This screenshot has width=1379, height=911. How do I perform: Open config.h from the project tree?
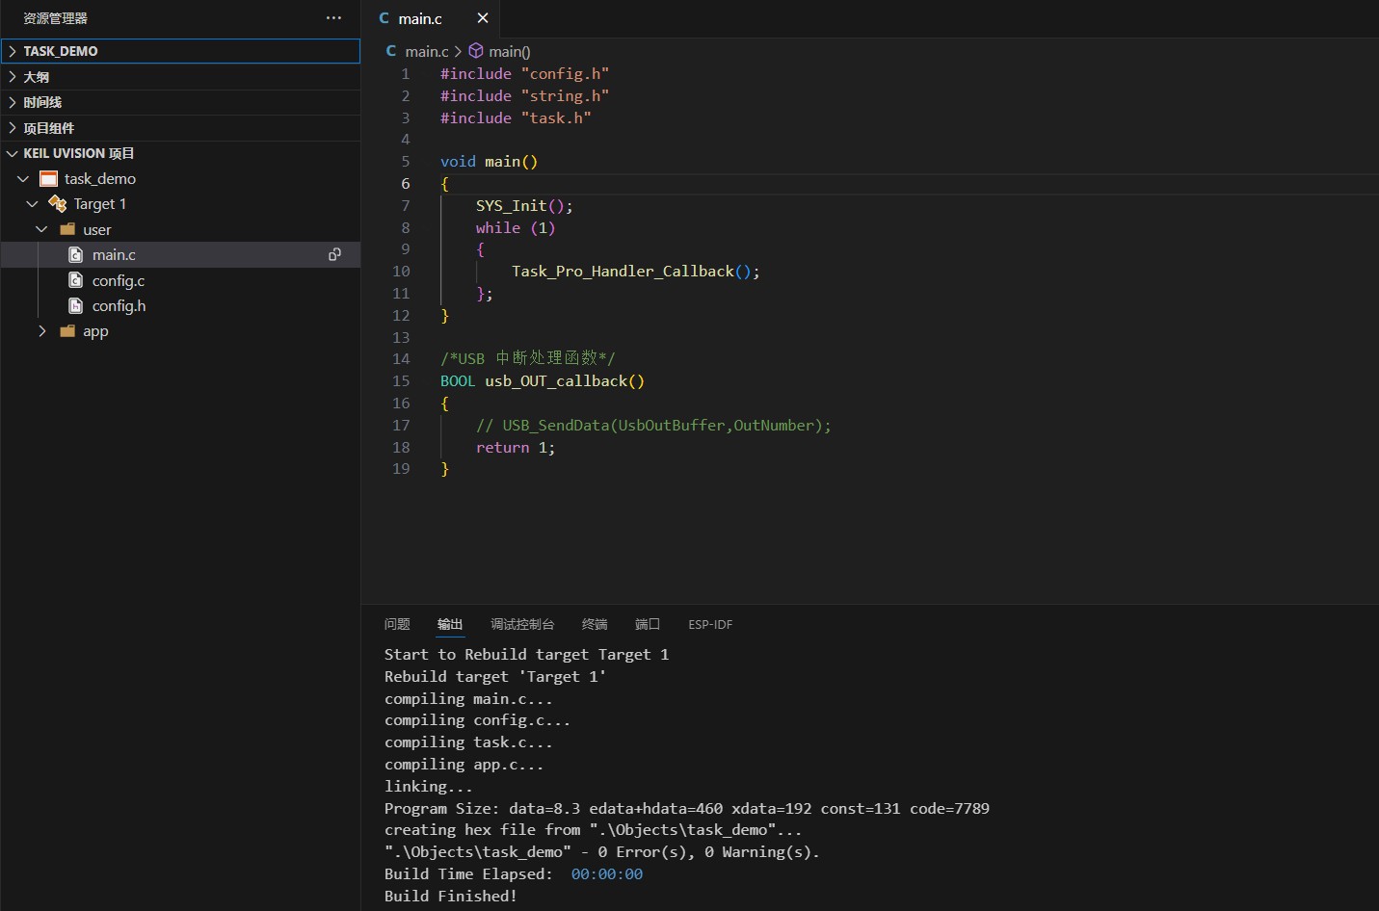119,305
